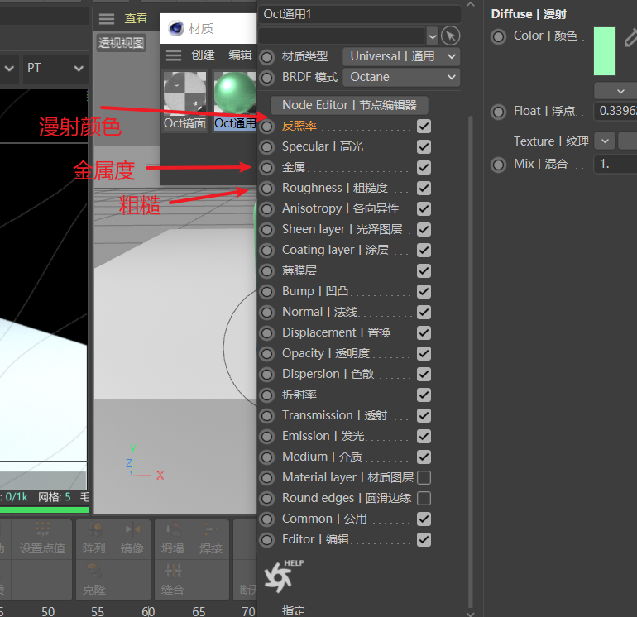Viewport: 637px width, 617px height.
Task: Click the circle icon beside Opacity 透明度
Action: (x=267, y=354)
